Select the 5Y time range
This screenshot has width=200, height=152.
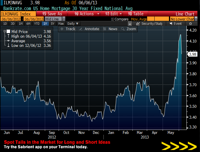(x=53, y=24)
